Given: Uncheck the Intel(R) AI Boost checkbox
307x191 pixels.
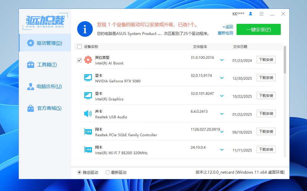Looking at the screenshot, I should pos(79,60).
